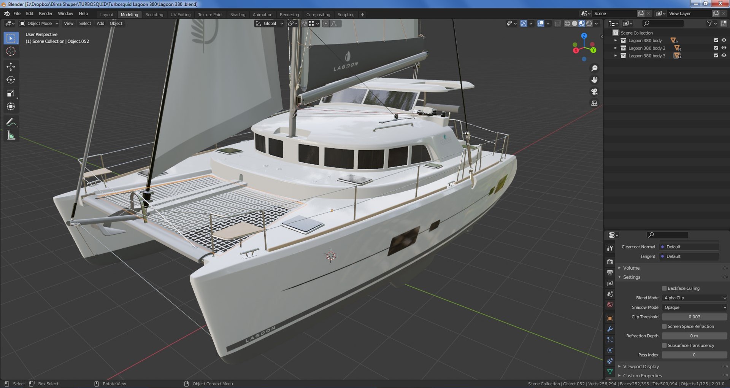Pick the Scale tool in toolbar
The height and width of the screenshot is (388, 730).
[x=11, y=93]
